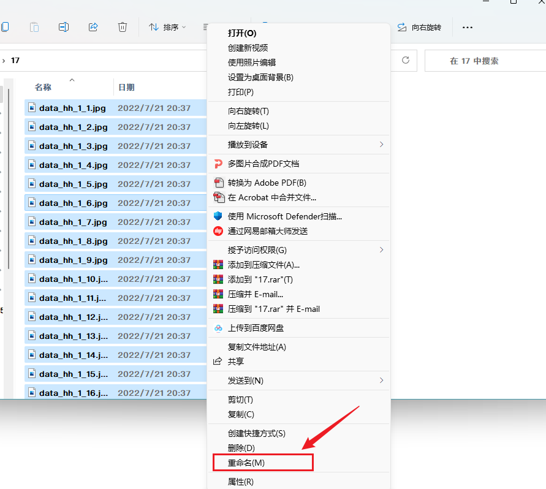Select 设置为桌面背景(B) entry
The image size is (546, 489).
coord(260,77)
